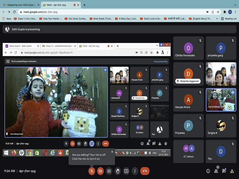Switch to 'Happening now: Aditi Gupta' Gmail tab

pyautogui.click(x=21, y=5)
